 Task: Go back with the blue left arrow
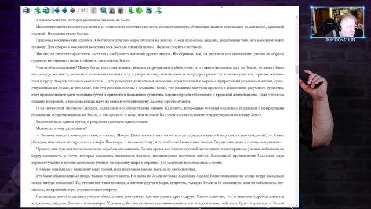click(64, 10)
